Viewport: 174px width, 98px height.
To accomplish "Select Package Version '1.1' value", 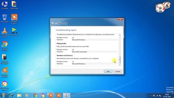I will [x=73, y=62].
